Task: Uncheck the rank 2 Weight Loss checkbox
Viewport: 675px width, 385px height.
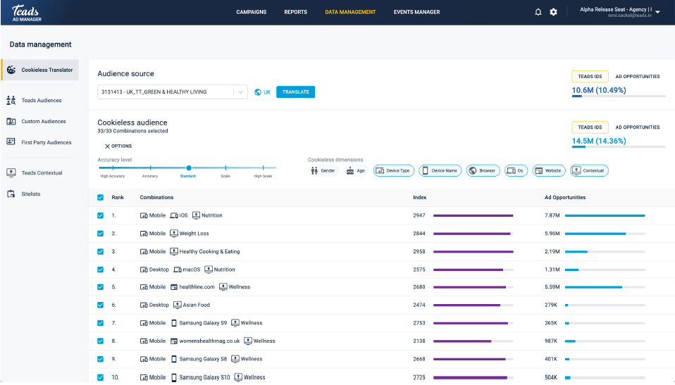Action: pyautogui.click(x=100, y=234)
